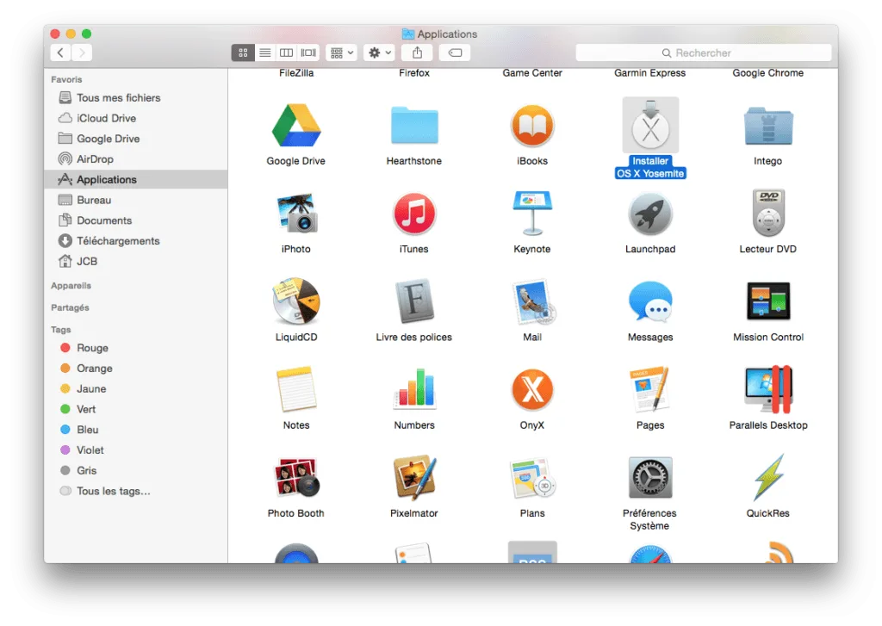Open the action gear dropdown
Viewport: 882px width, 626px height.
(378, 53)
